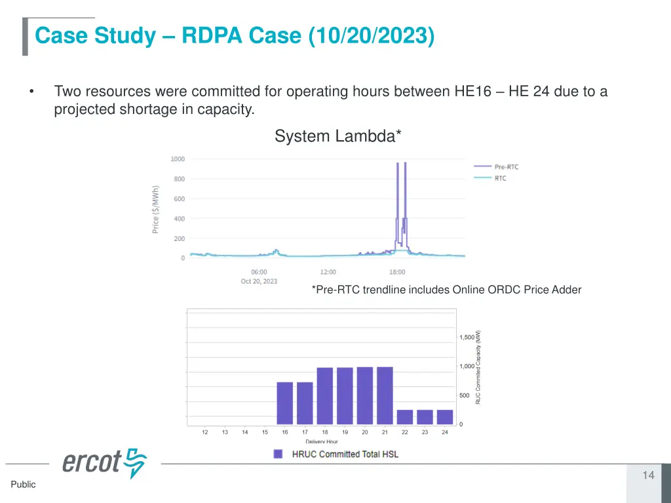
Task: Click the bar for delivery hour 17
Action: tap(305, 403)
